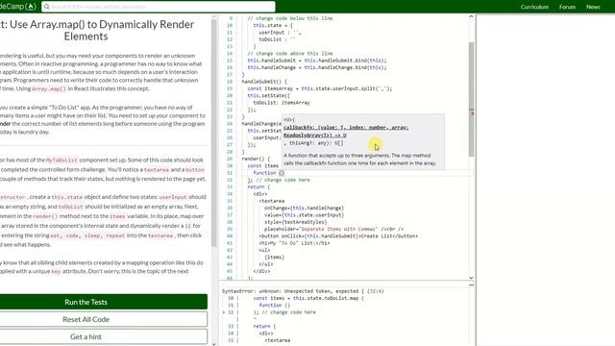Click the '<textarea' line in the editor
The height and width of the screenshot is (346, 615).
coord(271,201)
